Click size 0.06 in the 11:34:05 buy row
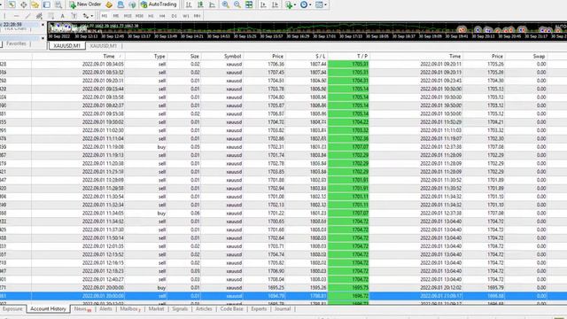Screen dimensions: 567x319 tap(195, 214)
